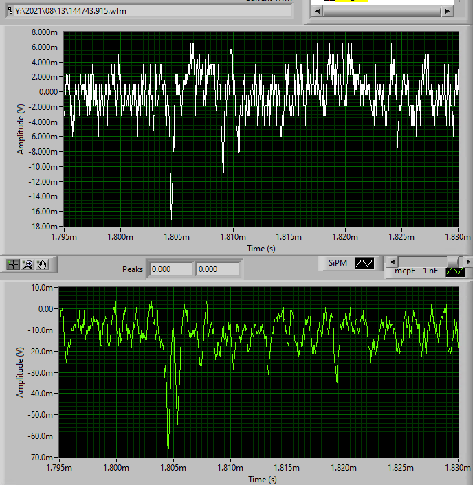Select the mcpF - 1 nF legend label
This screenshot has height=485, width=473.
point(416,271)
